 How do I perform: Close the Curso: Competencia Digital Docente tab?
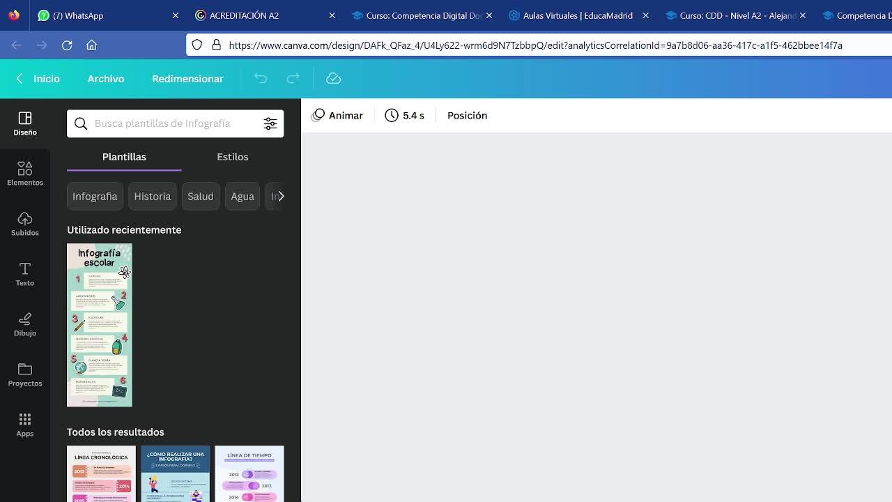pos(489,15)
